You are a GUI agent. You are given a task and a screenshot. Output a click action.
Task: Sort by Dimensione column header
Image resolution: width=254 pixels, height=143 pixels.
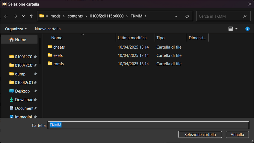[x=197, y=38]
